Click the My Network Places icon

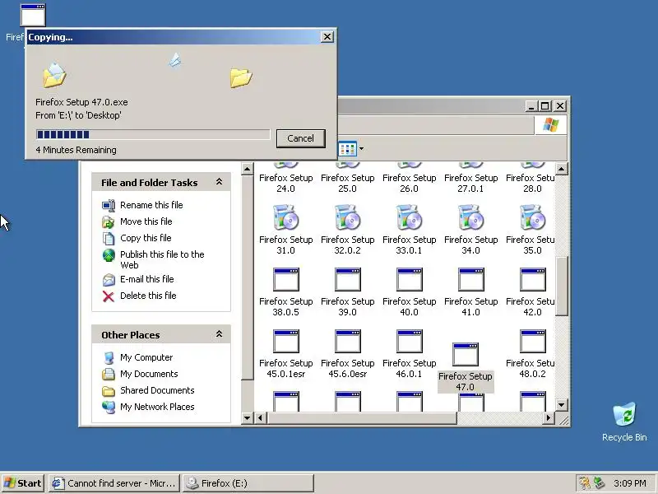click(109, 407)
